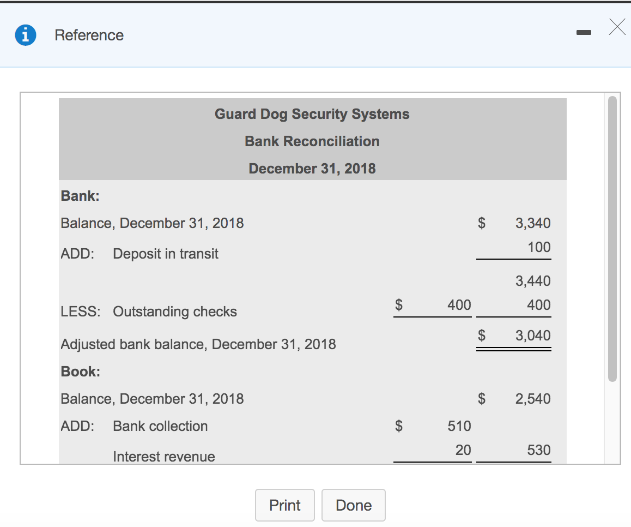Click the blue info icon beside Reference
Image resolution: width=631 pixels, height=527 pixels.
(x=26, y=34)
